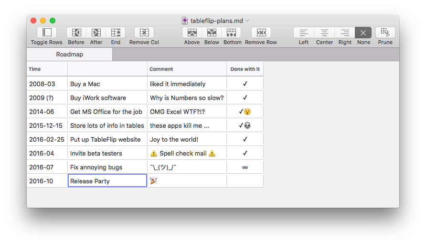
Task: Select cell Buy a Mac
Action: click(107, 84)
